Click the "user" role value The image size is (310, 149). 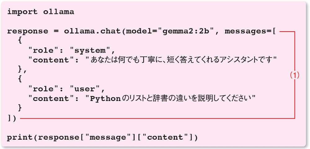(85, 89)
